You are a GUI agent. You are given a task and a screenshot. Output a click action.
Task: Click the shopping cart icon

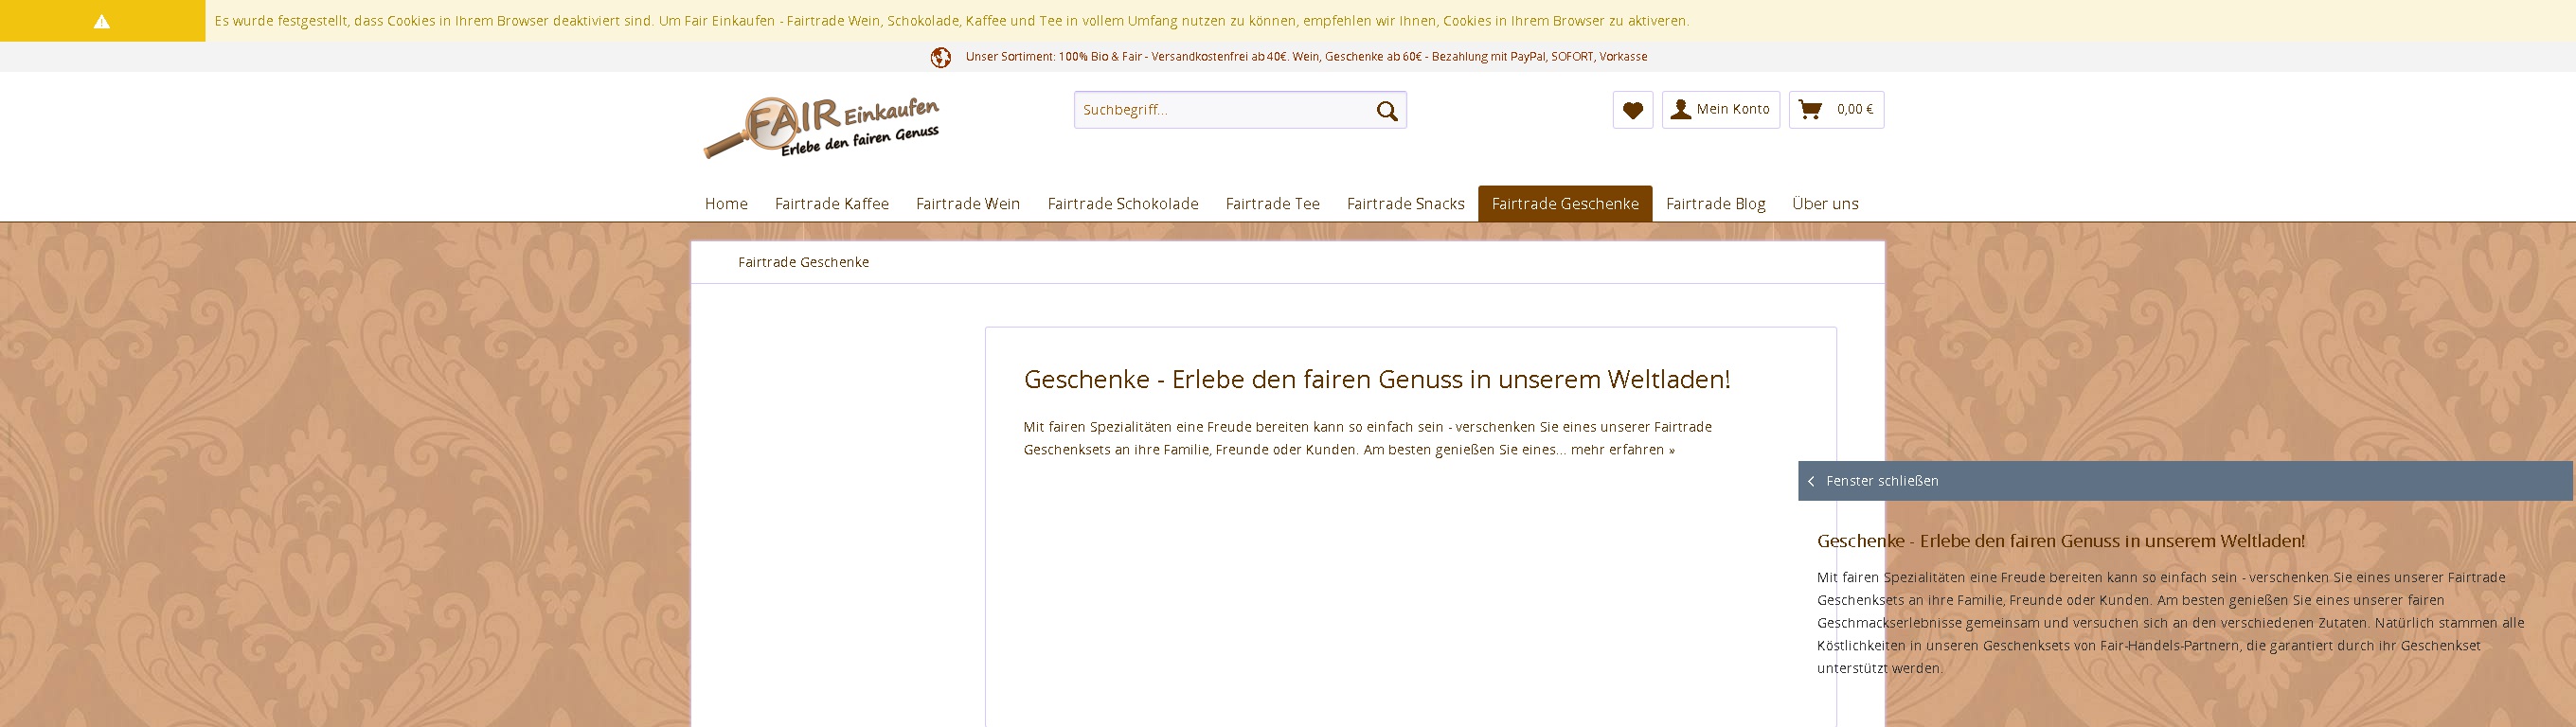(x=1809, y=110)
